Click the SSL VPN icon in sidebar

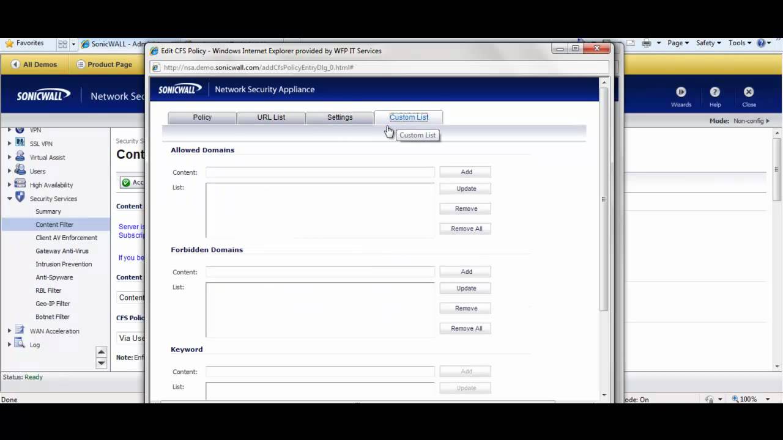[x=20, y=144]
